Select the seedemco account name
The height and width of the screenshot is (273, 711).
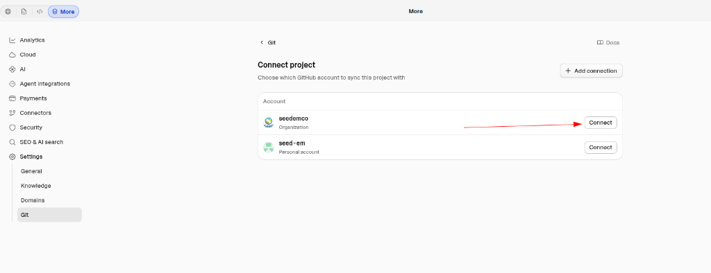294,118
